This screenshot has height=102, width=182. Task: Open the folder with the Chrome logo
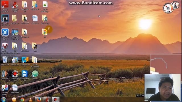(x=45, y=33)
